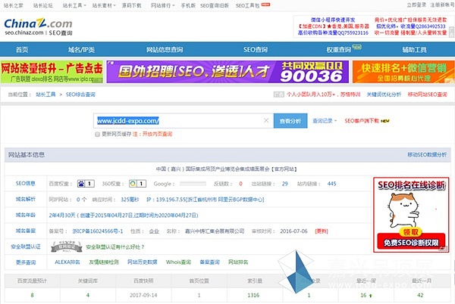Expand the 站长工具 top-bar dropdown
Viewport: 455px width, 304px height.
74,5
